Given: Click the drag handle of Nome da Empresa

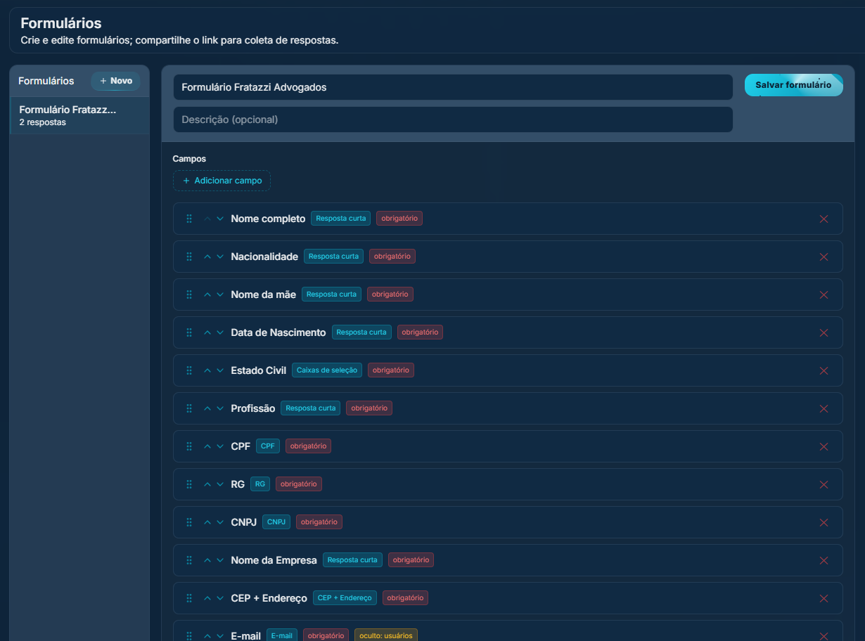Looking at the screenshot, I should [x=189, y=560].
